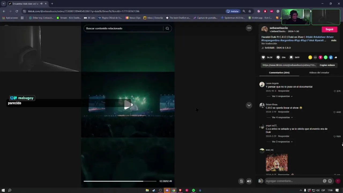Like Lucas Argote's comment heart
Image resolution: width=343 pixels, height=193 pixels.
click(335, 91)
